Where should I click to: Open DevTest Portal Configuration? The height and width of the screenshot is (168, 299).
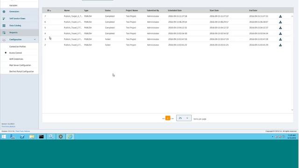point(21,71)
